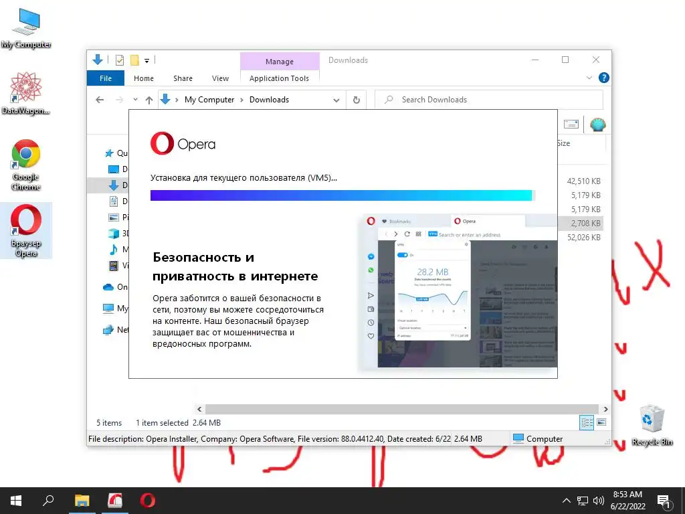Screen dimensions: 685x514
Task: Select the Браузер Opera desktop shortcut
Action: [26, 230]
